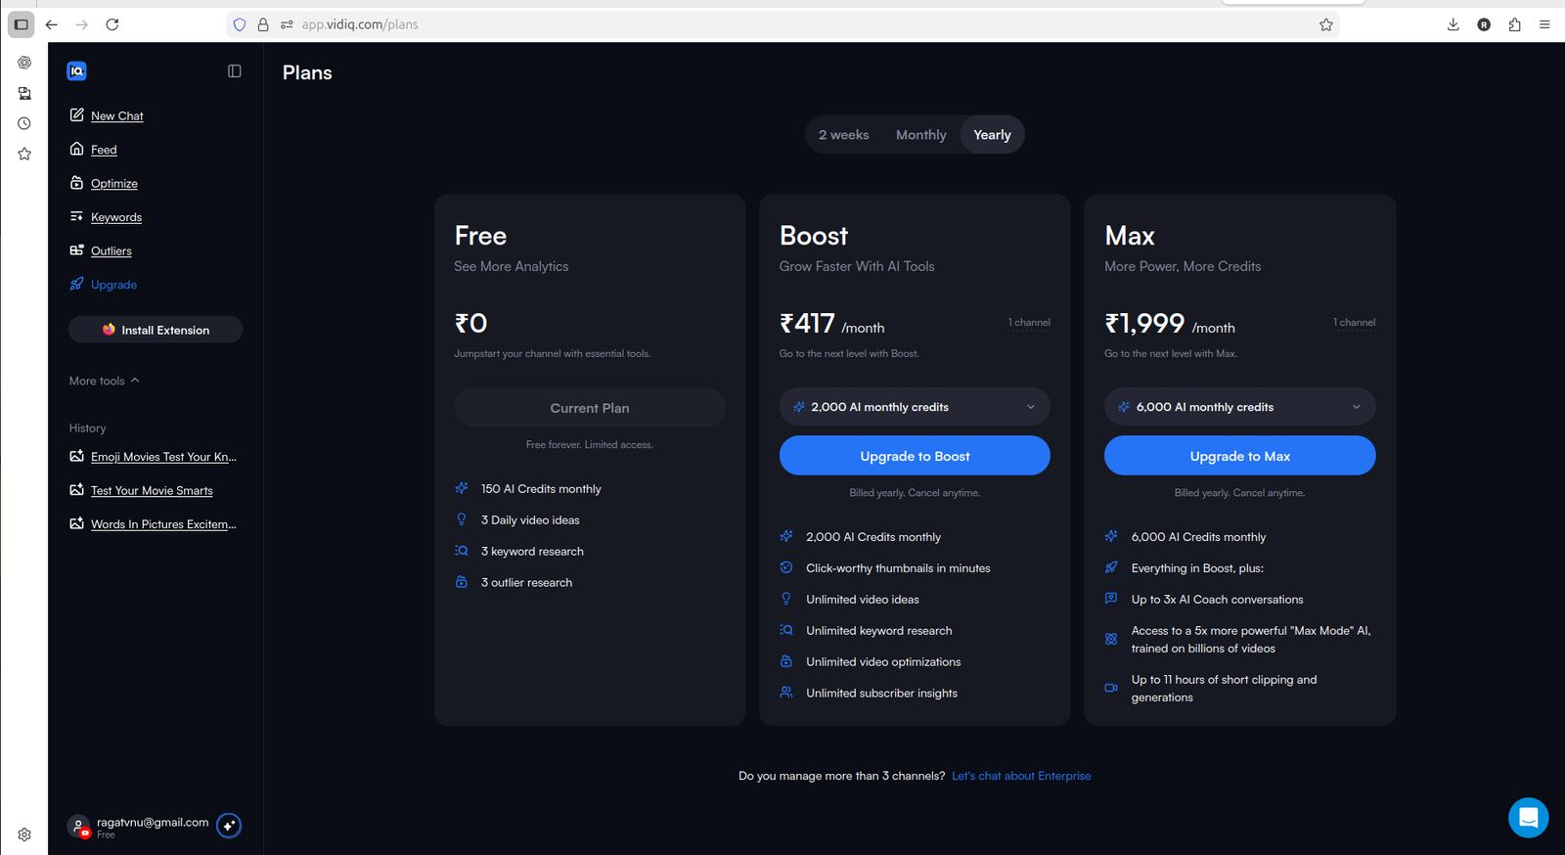Screen dimensions: 1565x855
Task: Open Test Your Movie Smarts history item
Action: tap(152, 490)
